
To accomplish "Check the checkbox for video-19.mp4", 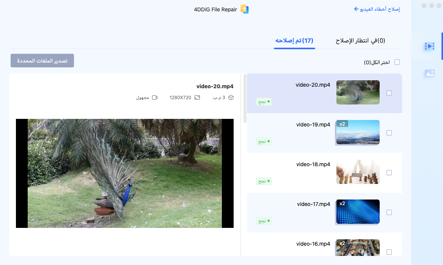I will tap(389, 133).
